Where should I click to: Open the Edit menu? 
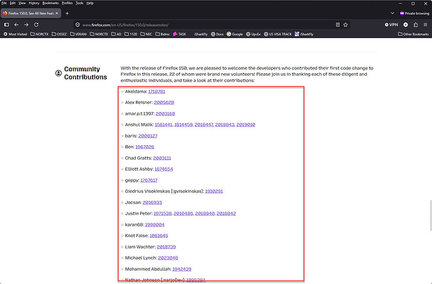[13, 3]
